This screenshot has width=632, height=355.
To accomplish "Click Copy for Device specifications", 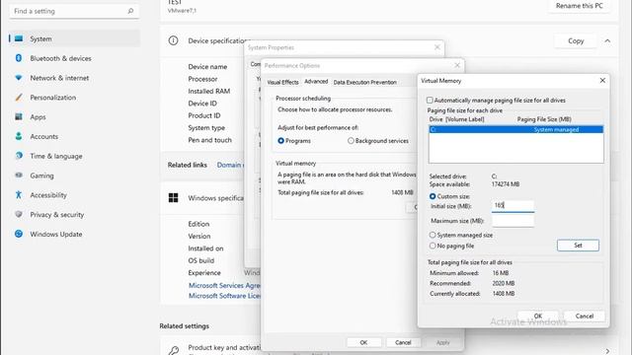I will pyautogui.click(x=576, y=40).
